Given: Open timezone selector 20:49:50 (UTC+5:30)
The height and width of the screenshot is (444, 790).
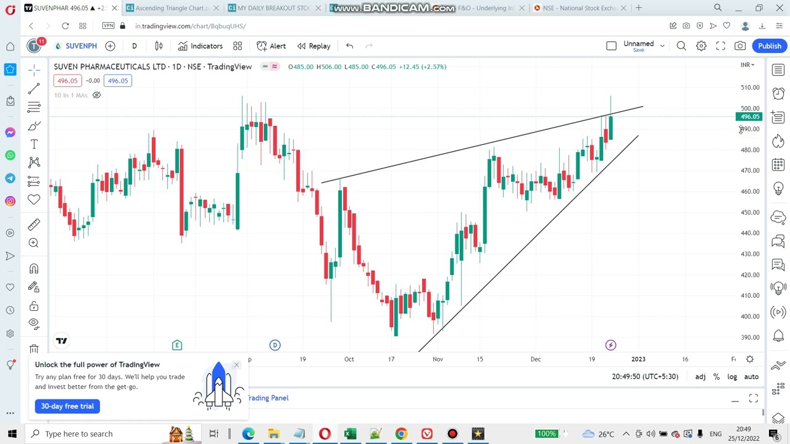Looking at the screenshot, I should 645,377.
